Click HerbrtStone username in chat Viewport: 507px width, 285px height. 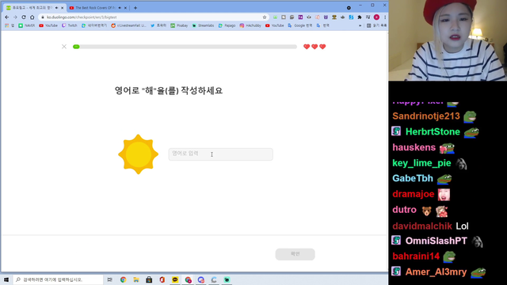pos(433,131)
